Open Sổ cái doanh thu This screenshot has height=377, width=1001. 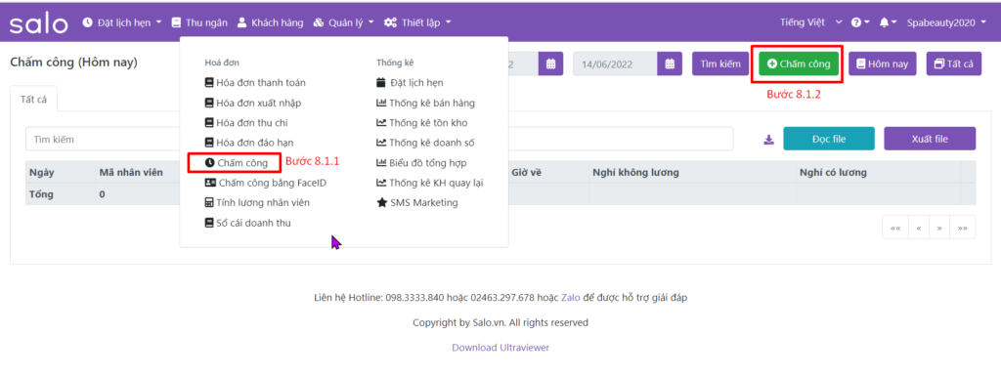click(247, 223)
